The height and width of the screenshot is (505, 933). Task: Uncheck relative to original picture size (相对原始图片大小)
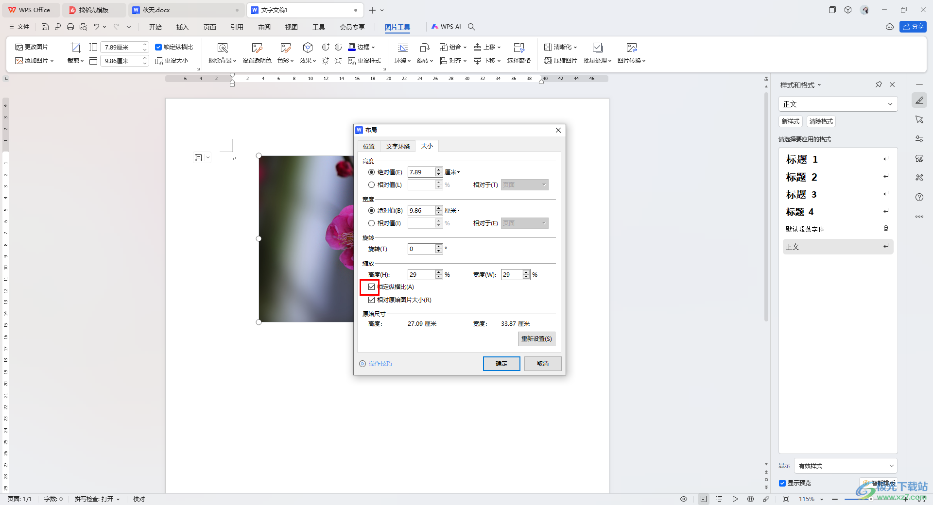pyautogui.click(x=372, y=300)
